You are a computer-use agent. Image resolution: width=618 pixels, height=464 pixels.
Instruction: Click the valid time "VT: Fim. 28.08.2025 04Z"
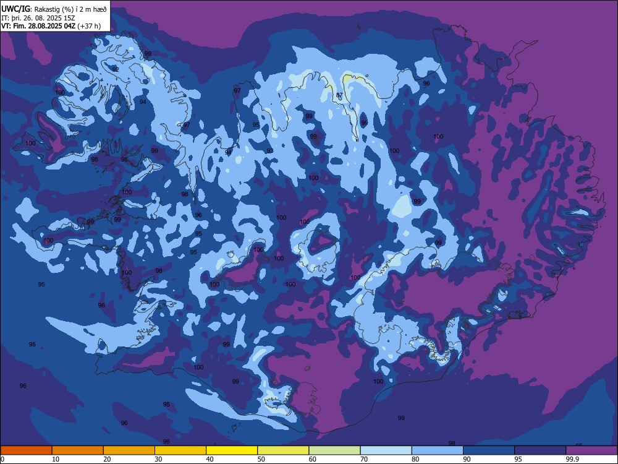pos(38,26)
